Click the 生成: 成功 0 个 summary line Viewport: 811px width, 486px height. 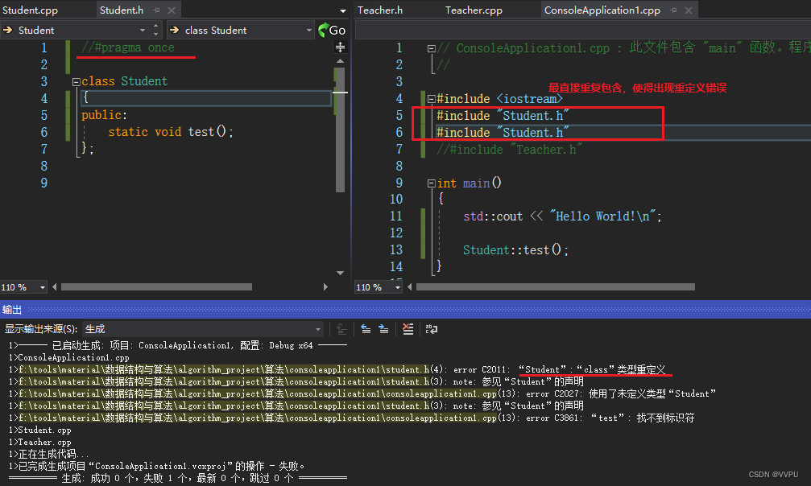point(177,478)
